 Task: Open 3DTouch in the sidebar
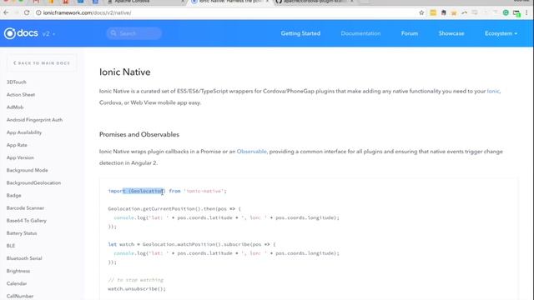click(17, 82)
